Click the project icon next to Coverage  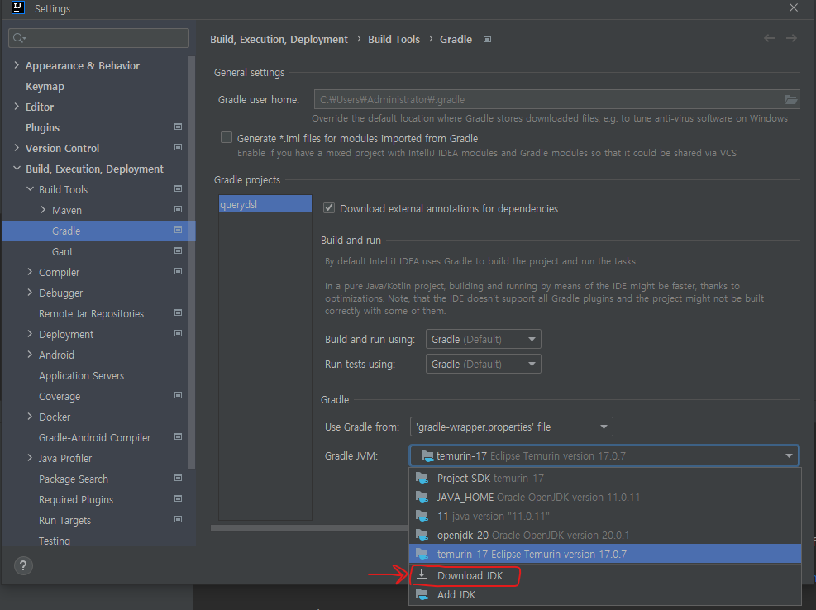tap(178, 395)
